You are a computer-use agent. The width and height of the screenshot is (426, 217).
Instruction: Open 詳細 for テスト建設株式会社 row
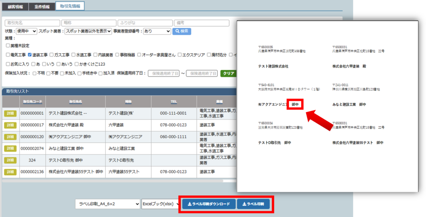click(10, 113)
